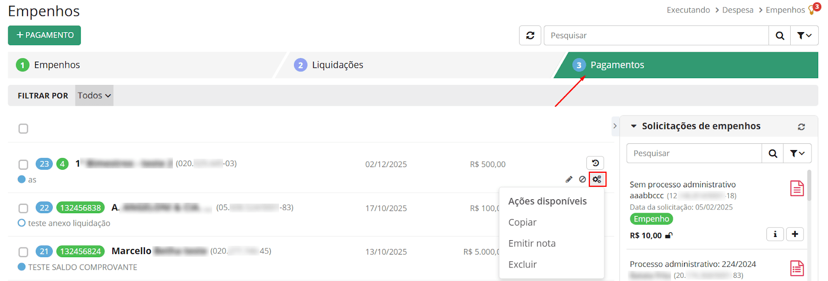
Task: Click the Solicitações panel search field
Action: 693,154
